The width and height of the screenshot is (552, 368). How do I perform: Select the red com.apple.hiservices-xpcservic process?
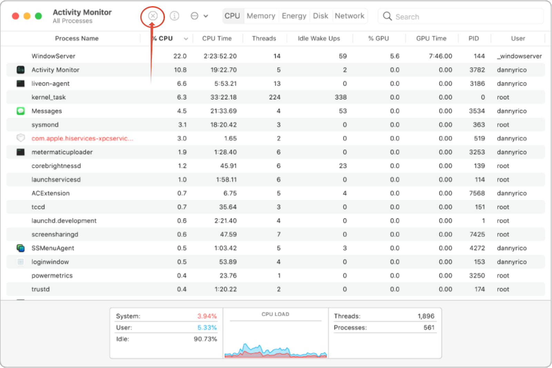click(x=276, y=138)
